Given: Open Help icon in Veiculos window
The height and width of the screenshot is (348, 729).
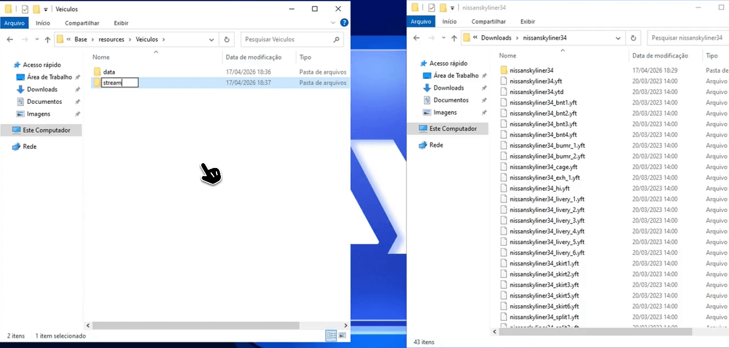Looking at the screenshot, I should [x=344, y=23].
